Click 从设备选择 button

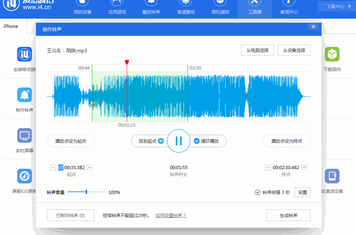294,50
